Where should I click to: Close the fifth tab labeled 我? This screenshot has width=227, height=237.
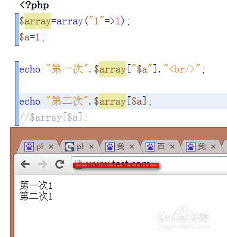tap(213, 147)
